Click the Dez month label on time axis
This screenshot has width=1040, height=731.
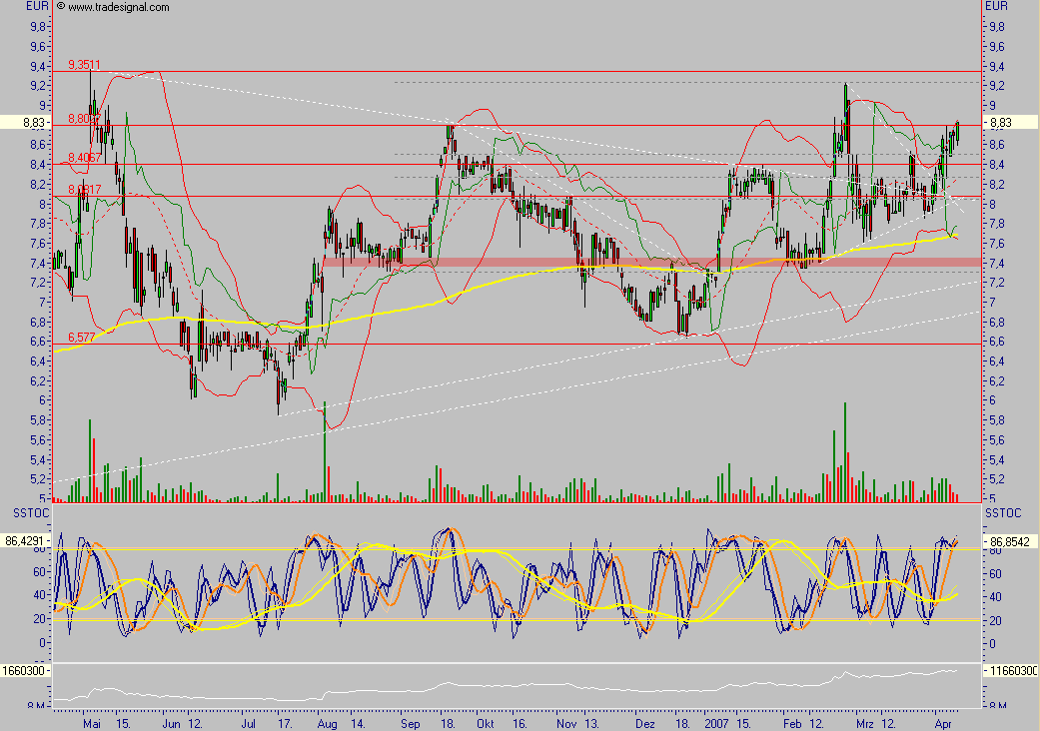pyautogui.click(x=644, y=724)
